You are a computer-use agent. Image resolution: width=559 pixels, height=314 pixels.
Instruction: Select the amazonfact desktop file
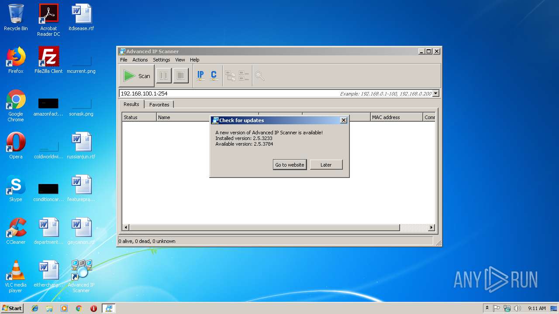point(48,105)
